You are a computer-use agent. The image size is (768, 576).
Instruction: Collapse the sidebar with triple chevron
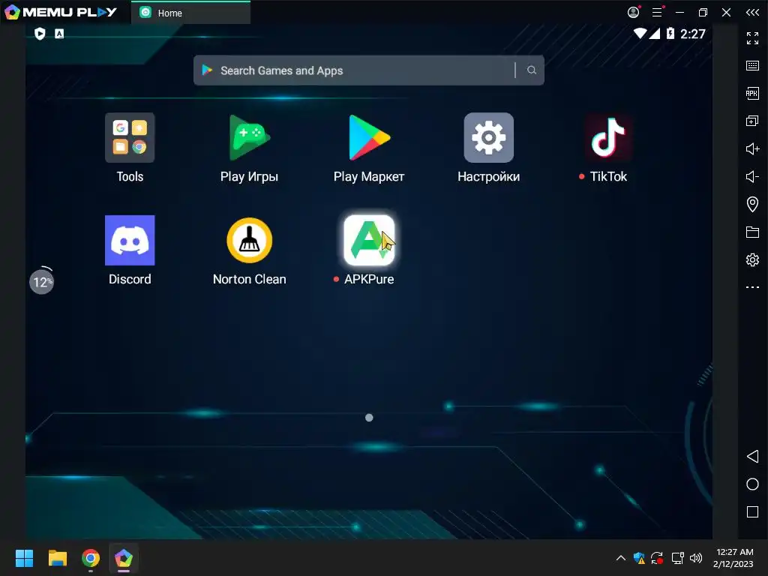tap(752, 12)
